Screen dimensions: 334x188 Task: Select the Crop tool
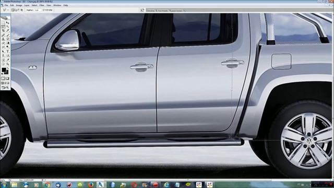[3, 31]
